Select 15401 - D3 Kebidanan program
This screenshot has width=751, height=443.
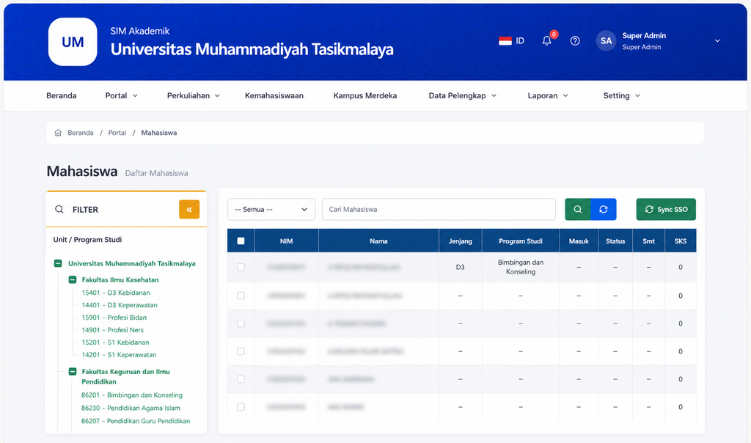click(x=116, y=293)
